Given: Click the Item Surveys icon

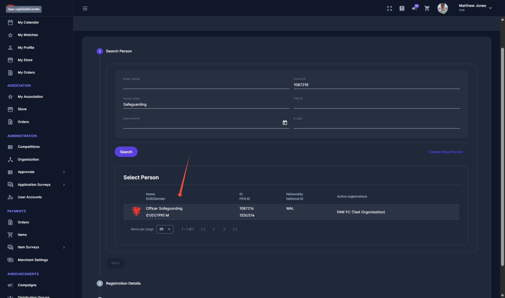Looking at the screenshot, I should pos(10,247).
